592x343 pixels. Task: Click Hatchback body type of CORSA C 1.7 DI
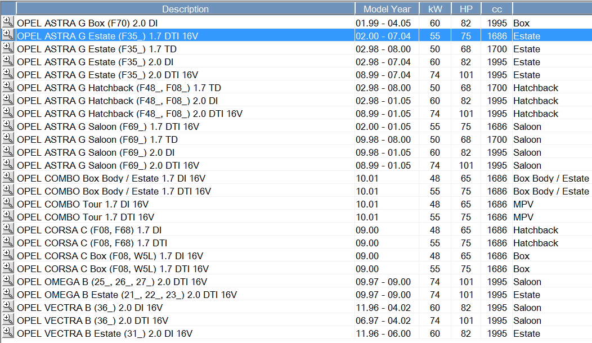click(x=536, y=230)
